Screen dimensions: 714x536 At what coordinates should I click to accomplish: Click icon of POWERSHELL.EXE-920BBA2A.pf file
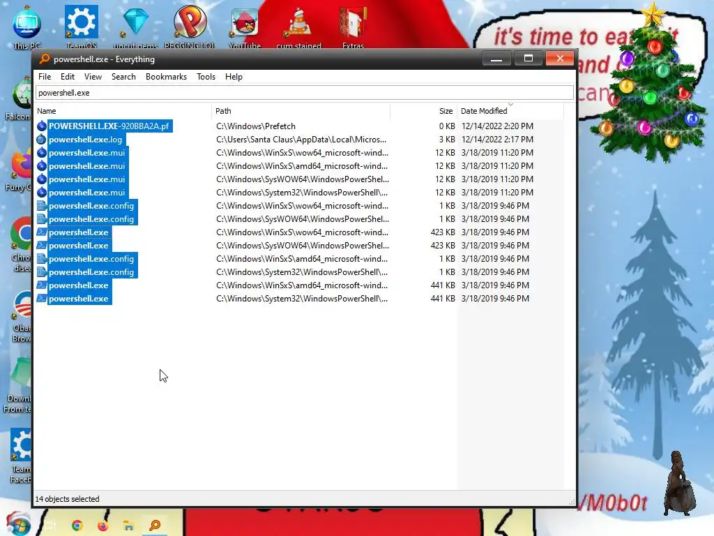[x=42, y=126]
